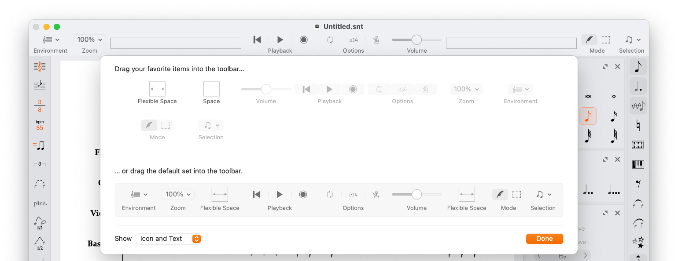Toggle the 1234 count-in option in main toolbar

[x=353, y=40]
